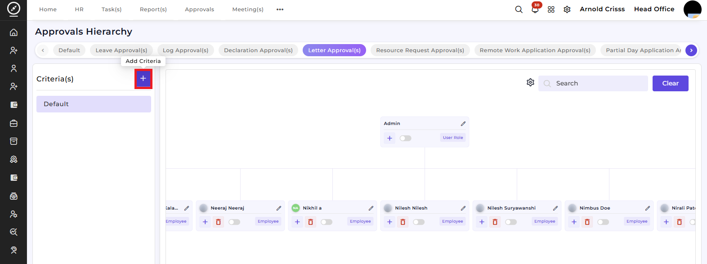707x264 pixels.
Task: Open the hierarchy settings gear beside Search
Action: (530, 82)
